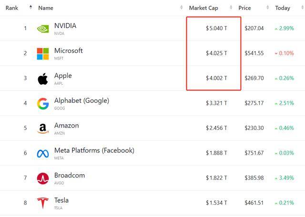Click the Apple logo icon
305x217 pixels.
43,79
